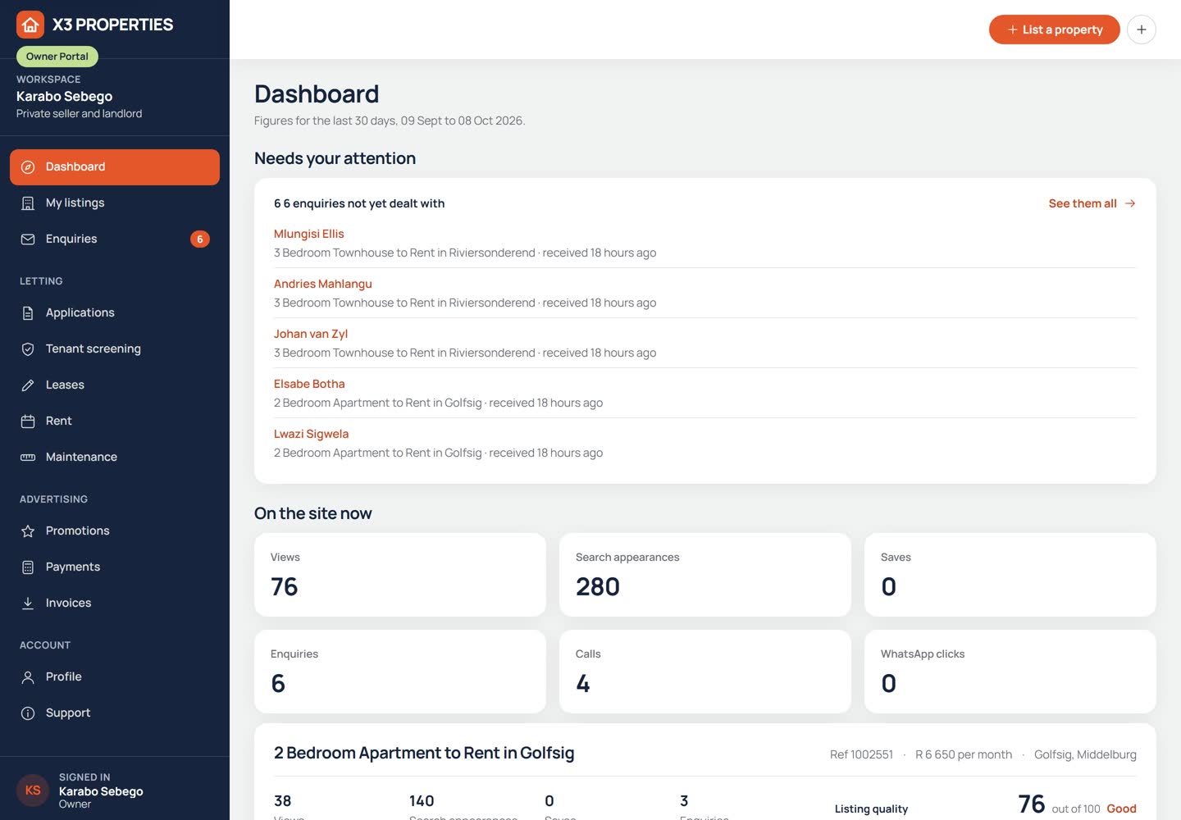The image size is (1181, 820).
Task: Click the Payments calculator icon
Action: [28, 567]
